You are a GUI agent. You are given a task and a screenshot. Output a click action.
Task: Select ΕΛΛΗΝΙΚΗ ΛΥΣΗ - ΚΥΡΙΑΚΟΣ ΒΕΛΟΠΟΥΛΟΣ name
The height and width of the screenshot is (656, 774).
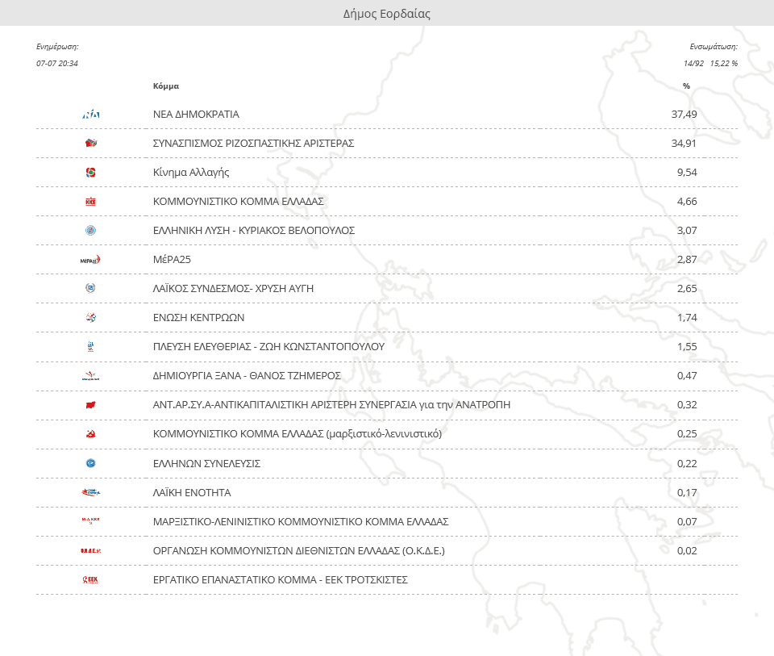click(x=254, y=231)
